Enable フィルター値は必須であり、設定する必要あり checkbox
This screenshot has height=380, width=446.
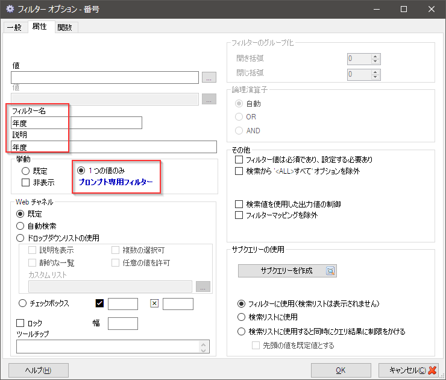[x=239, y=159]
